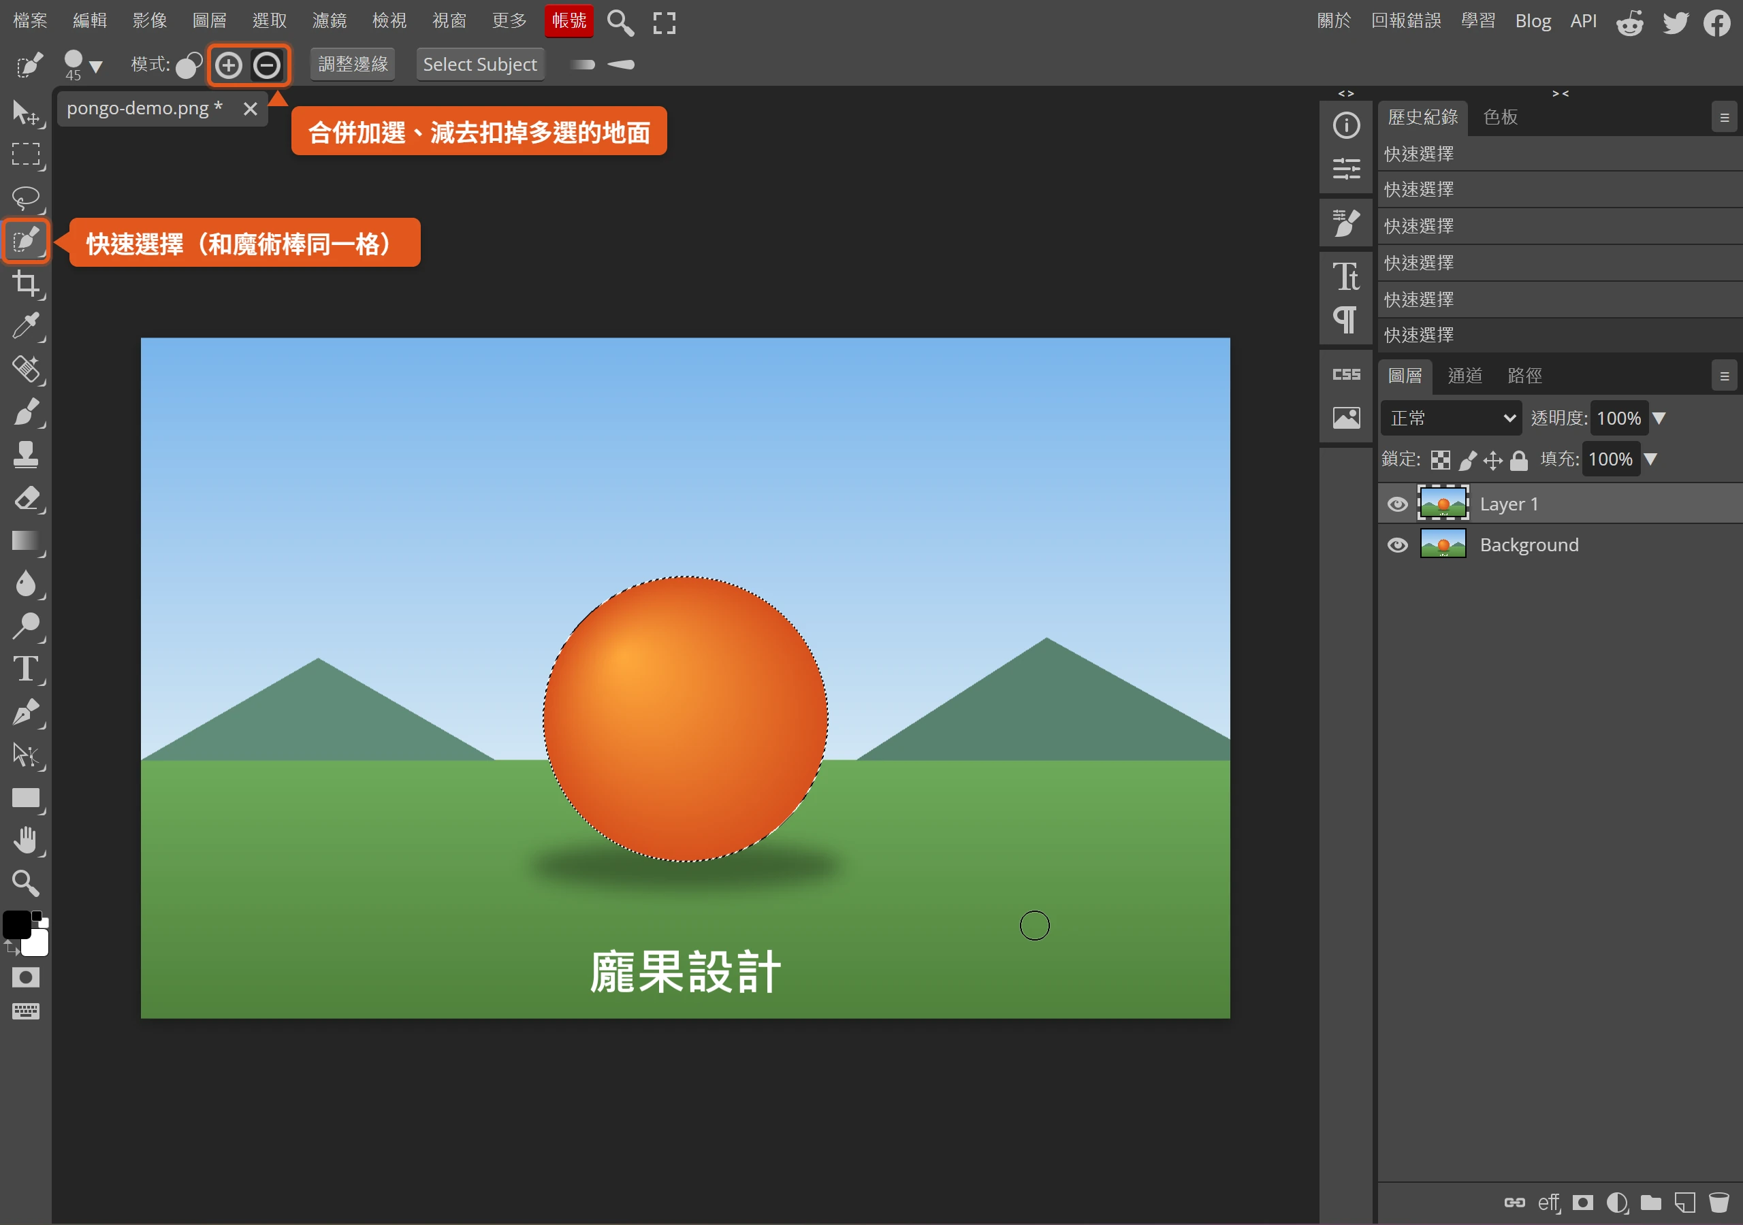The image size is (1743, 1225).
Task: Toggle the lock-all padlock icon
Action: point(1519,460)
